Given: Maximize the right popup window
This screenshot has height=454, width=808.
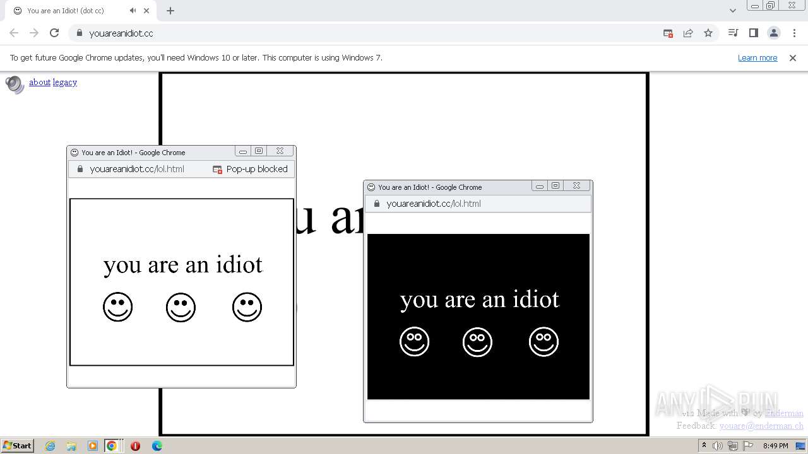Looking at the screenshot, I should tap(555, 186).
